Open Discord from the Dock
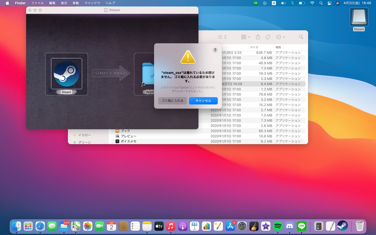Screen dimensions: 376x235 pos(290,226)
